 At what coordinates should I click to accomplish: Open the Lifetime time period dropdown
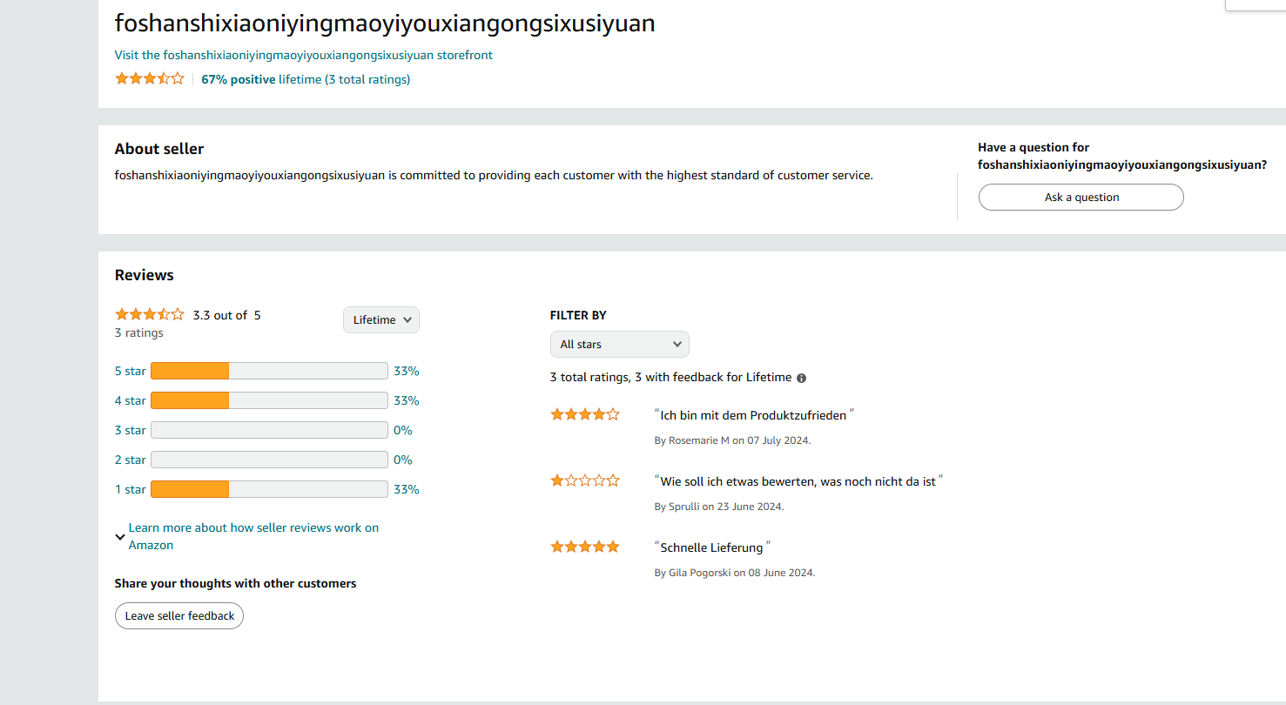(381, 320)
